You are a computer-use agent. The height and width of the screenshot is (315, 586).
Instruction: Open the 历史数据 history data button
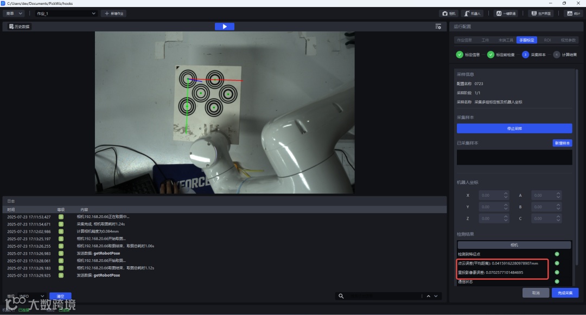[20, 27]
